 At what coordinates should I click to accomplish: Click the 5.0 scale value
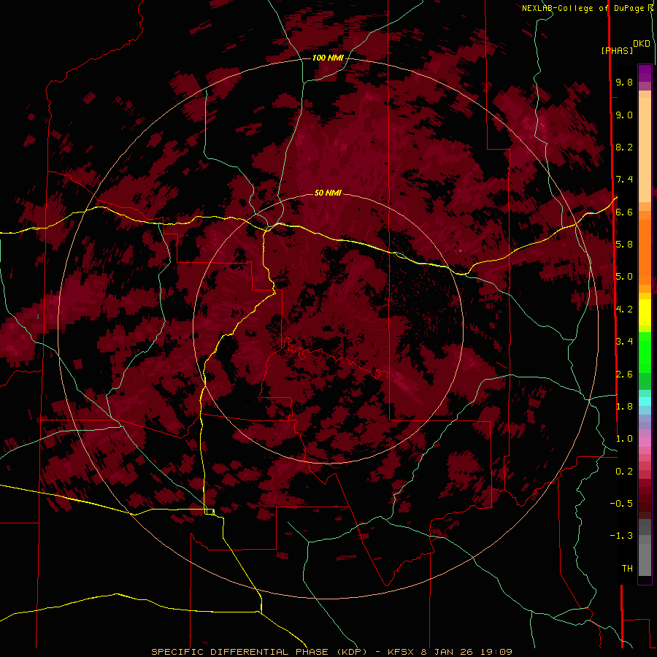pos(624,277)
